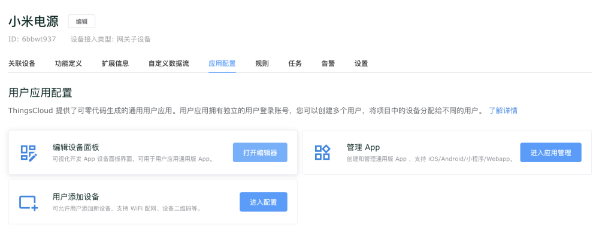Click the edit device panel icon
The height and width of the screenshot is (249, 599).
click(29, 153)
